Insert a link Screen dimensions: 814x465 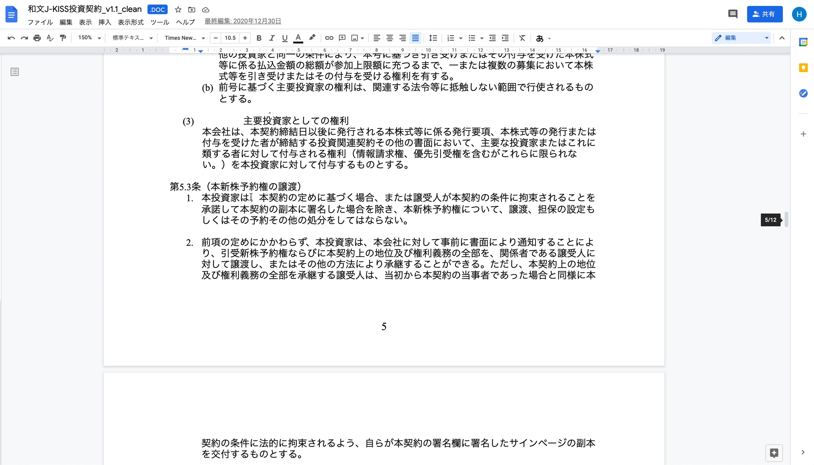pyautogui.click(x=329, y=38)
